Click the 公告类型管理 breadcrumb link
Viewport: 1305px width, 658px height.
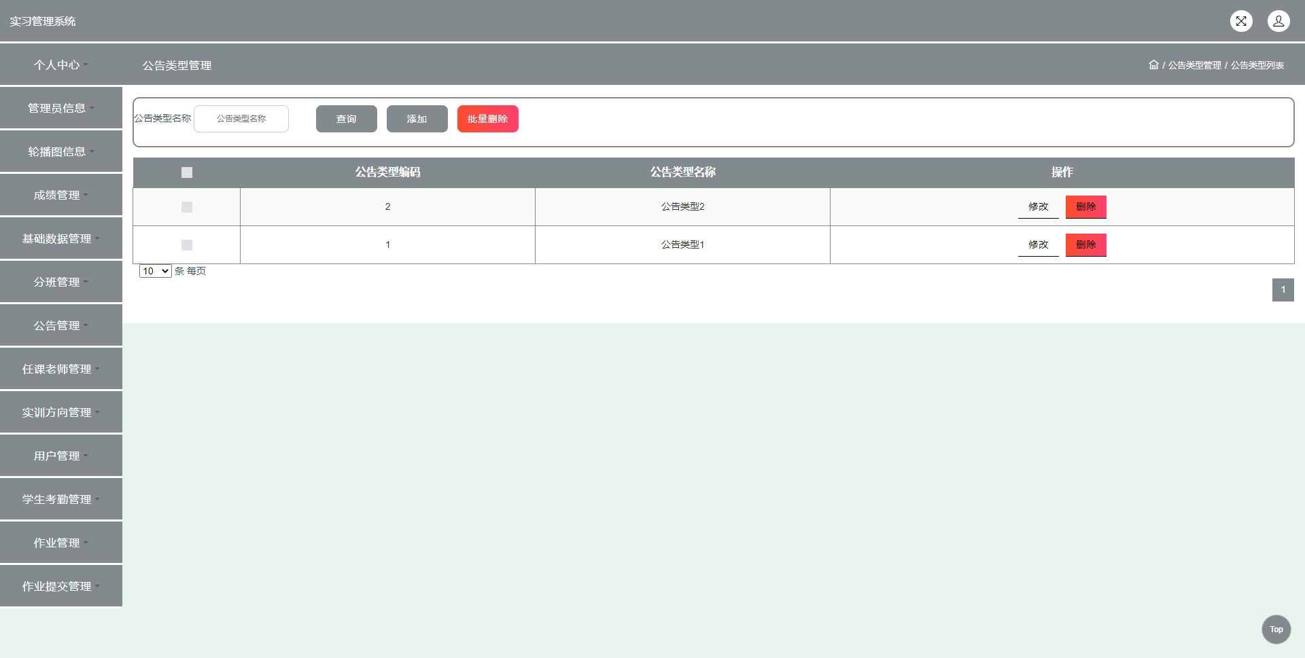tap(1195, 65)
